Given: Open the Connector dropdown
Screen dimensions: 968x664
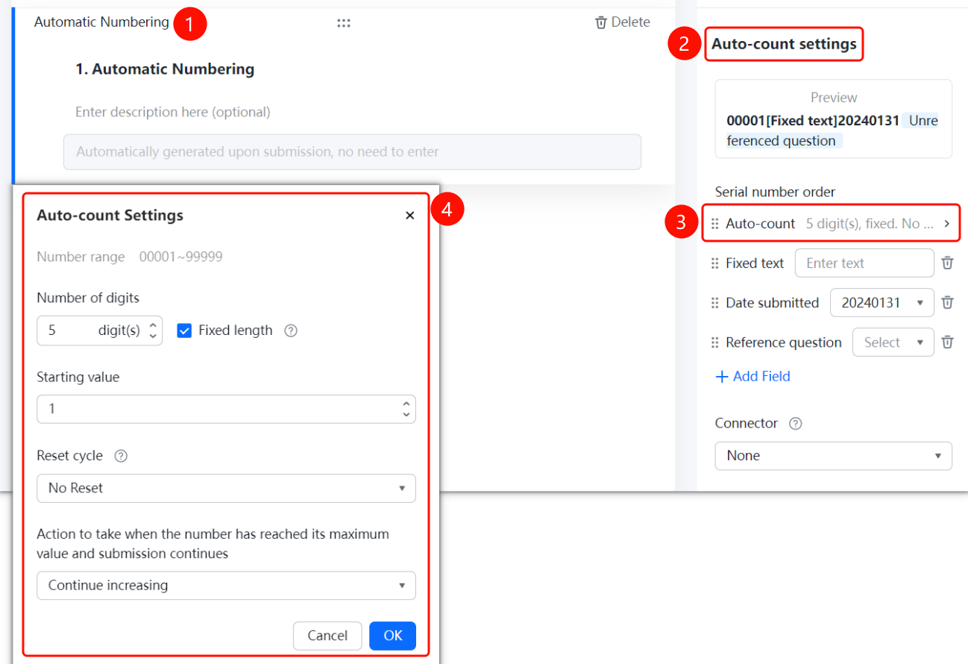Looking at the screenshot, I should [833, 456].
